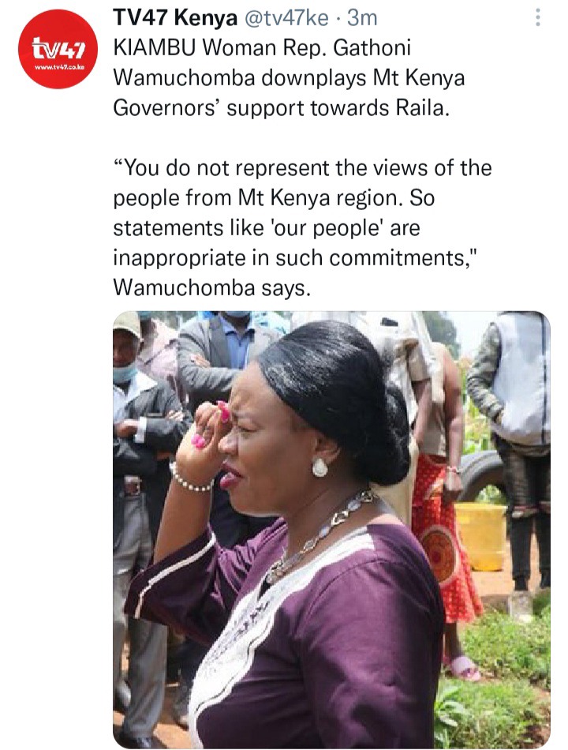Click the white earring in the photo
The image size is (568, 750).
pyautogui.click(x=319, y=467)
